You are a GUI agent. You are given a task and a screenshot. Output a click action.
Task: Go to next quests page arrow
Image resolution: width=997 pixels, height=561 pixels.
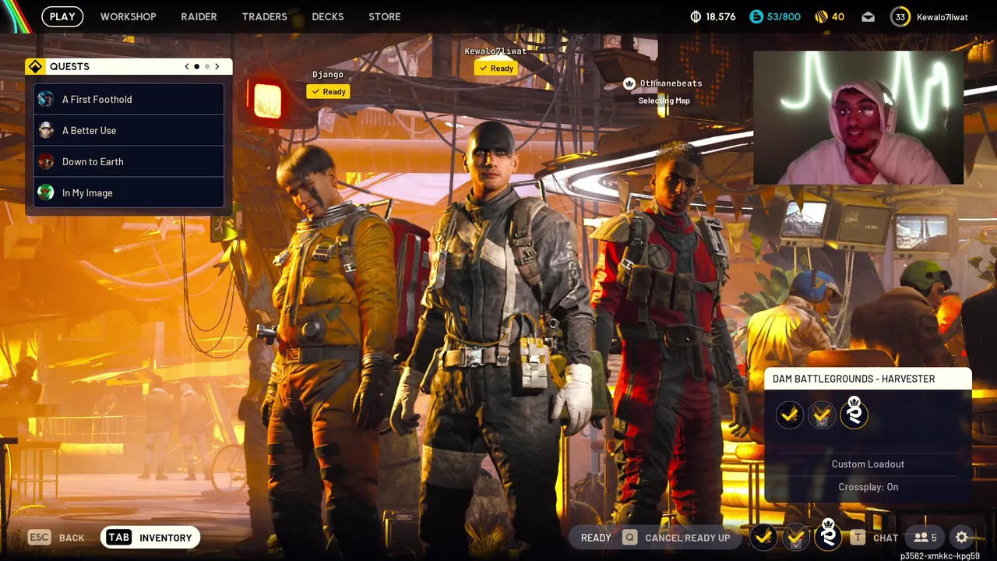(x=217, y=67)
